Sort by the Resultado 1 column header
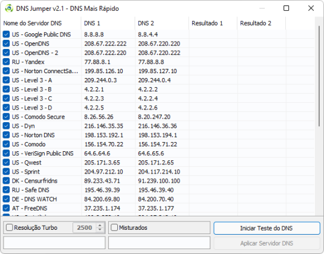Image resolution: width=324 pixels, height=254 pixels. (213, 23)
